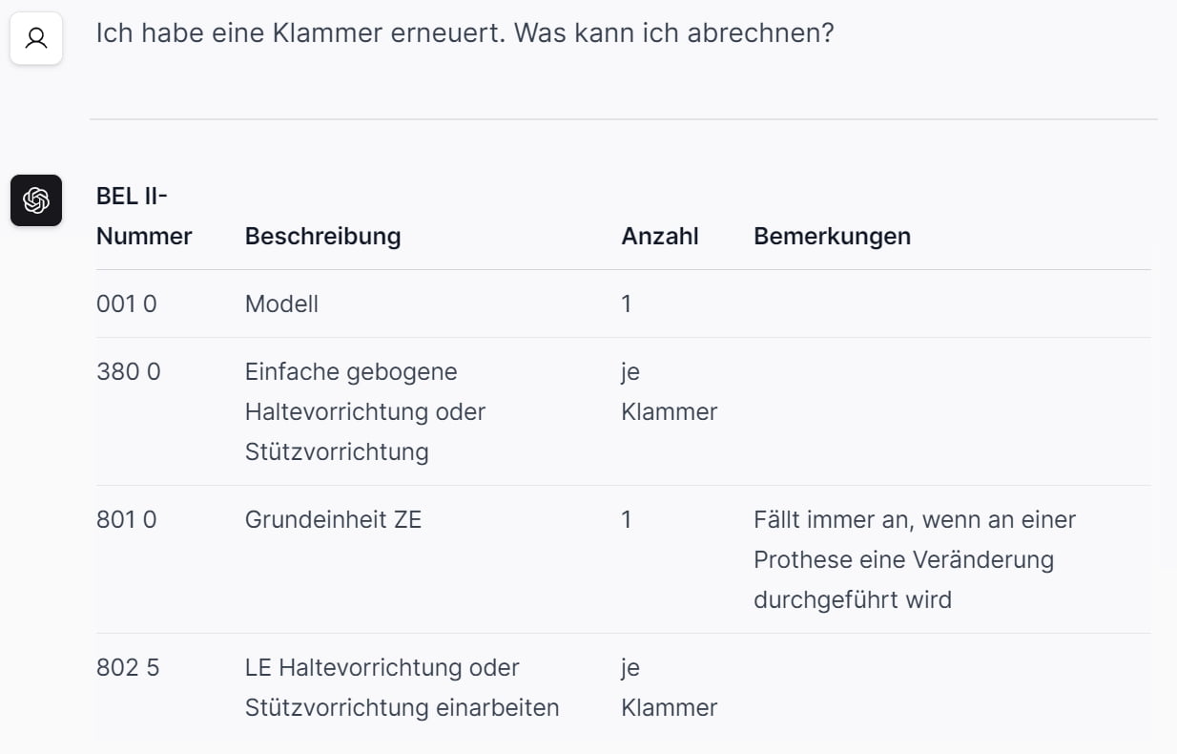
Task: Click the ChatGPT assistant logo icon
Action: coord(36,200)
